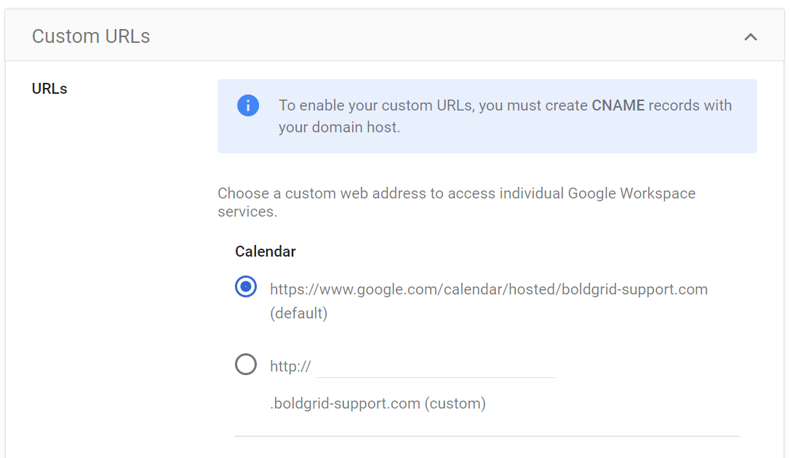
Task: Click the Custom URLs section heading
Action: [x=91, y=36]
